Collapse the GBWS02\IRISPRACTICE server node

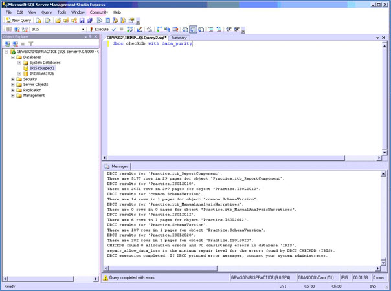click(x=6, y=52)
